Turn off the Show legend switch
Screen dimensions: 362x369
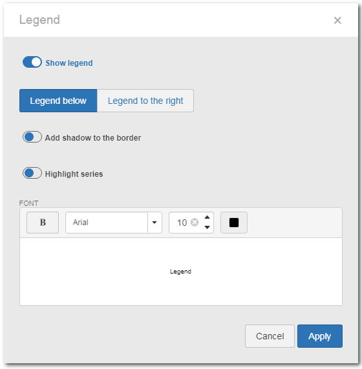(32, 62)
